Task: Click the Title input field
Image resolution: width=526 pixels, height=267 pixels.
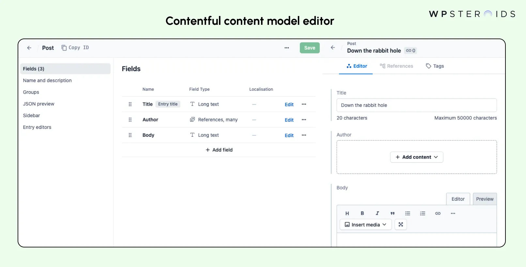Action: [417, 105]
